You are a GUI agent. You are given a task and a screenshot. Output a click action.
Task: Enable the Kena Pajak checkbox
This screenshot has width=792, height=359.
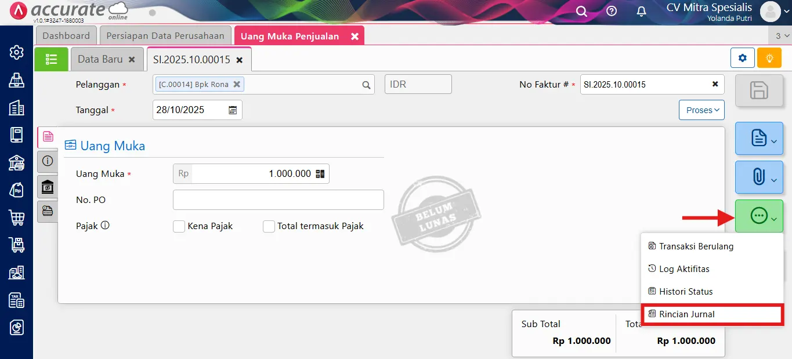[x=179, y=226]
